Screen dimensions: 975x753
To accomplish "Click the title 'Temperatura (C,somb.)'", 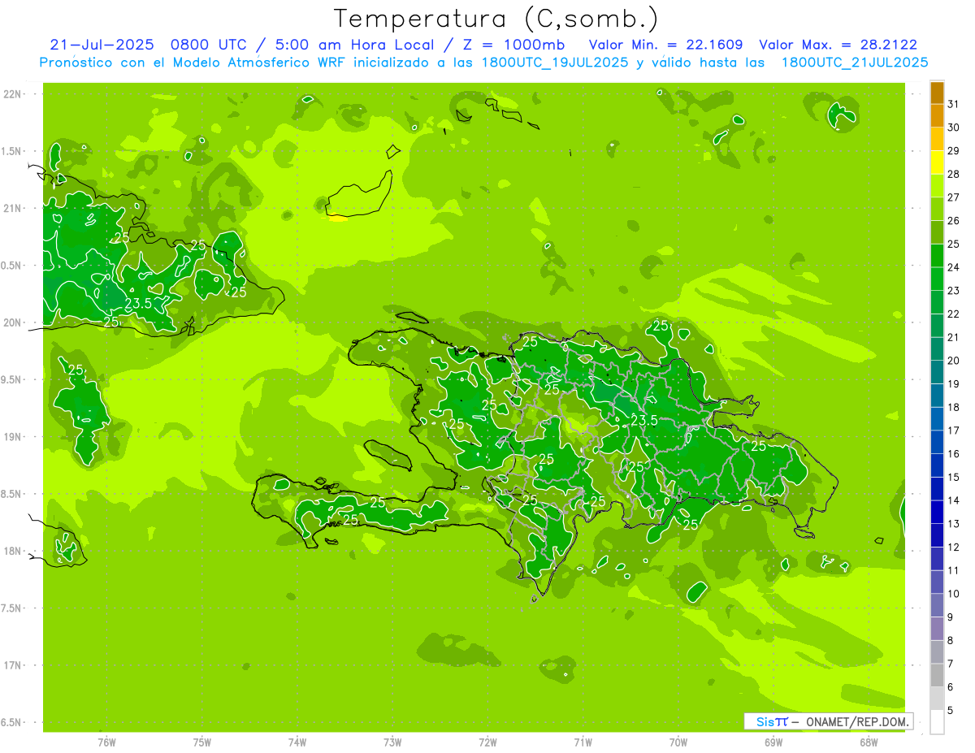I will tap(496, 18).
